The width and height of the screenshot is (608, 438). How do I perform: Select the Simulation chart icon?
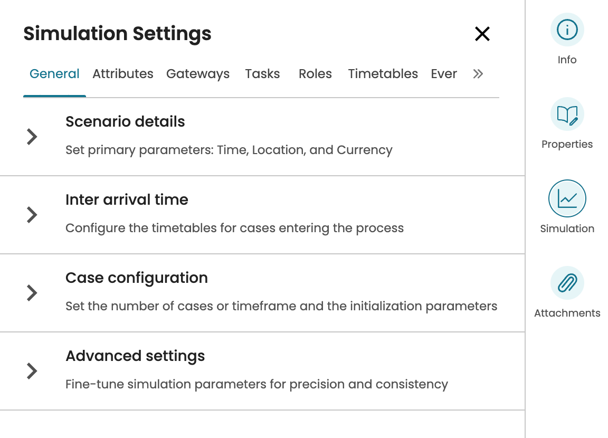(x=567, y=198)
